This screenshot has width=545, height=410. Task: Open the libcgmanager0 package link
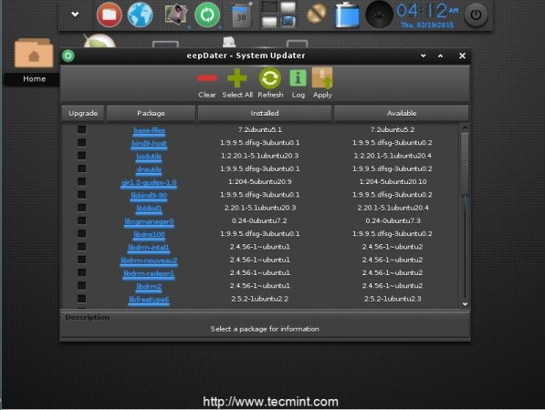tap(149, 221)
